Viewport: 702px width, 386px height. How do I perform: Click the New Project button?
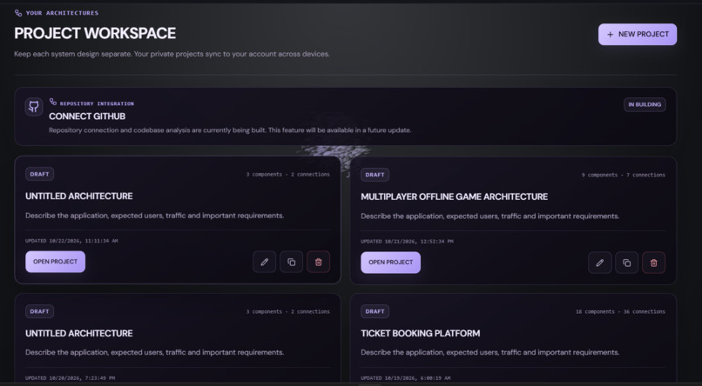pyautogui.click(x=637, y=35)
